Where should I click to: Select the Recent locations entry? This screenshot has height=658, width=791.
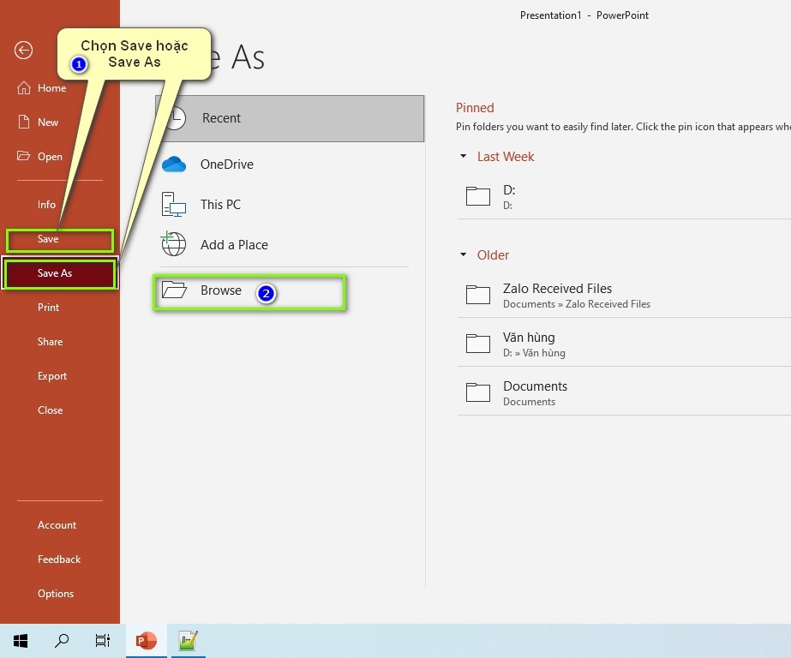(x=290, y=118)
